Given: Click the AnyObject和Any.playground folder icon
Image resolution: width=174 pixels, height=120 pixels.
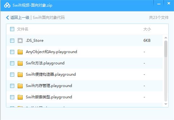Looking at the screenshot, I should click(20, 52).
